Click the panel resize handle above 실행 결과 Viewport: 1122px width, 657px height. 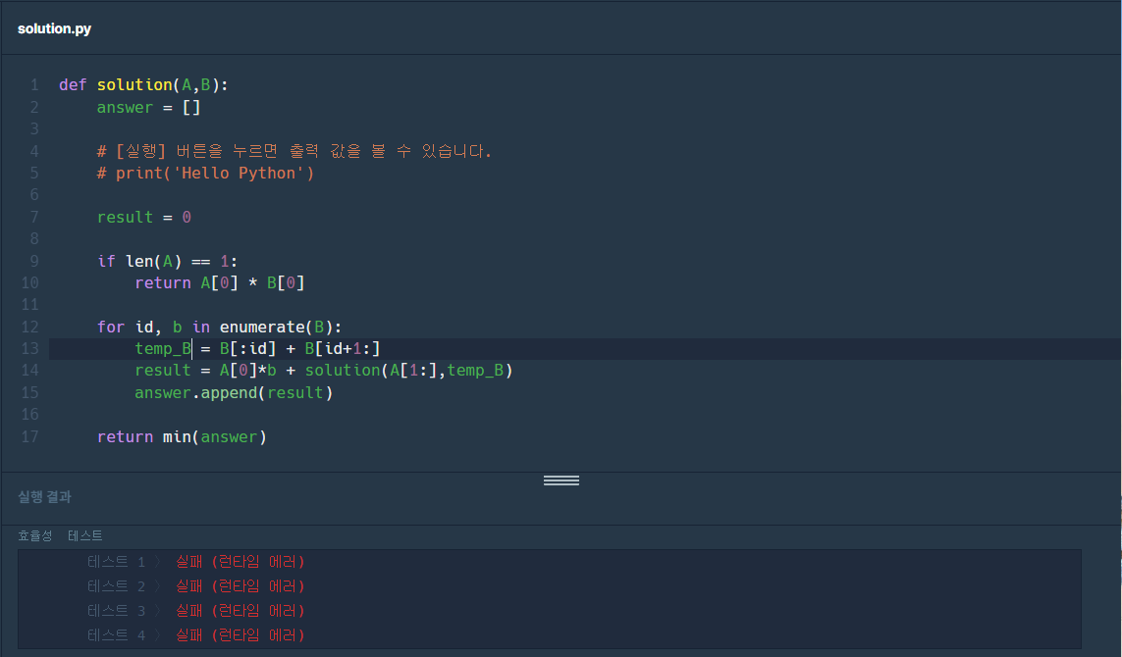(x=561, y=480)
